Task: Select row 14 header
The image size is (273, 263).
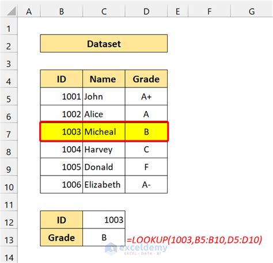Action: pos(9,255)
